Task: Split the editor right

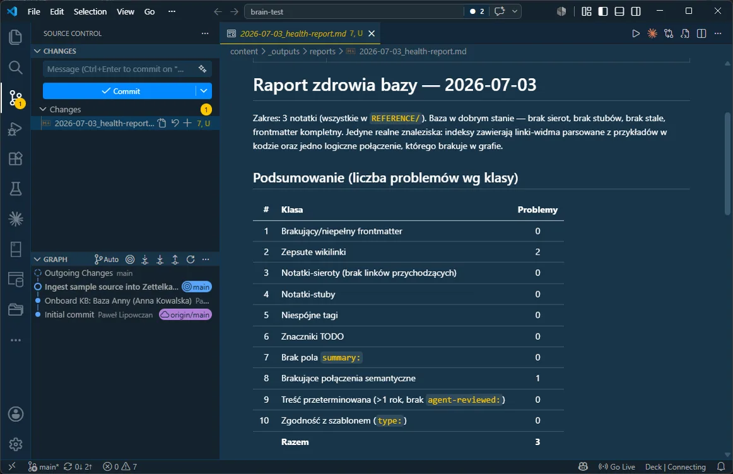Action: 701,33
